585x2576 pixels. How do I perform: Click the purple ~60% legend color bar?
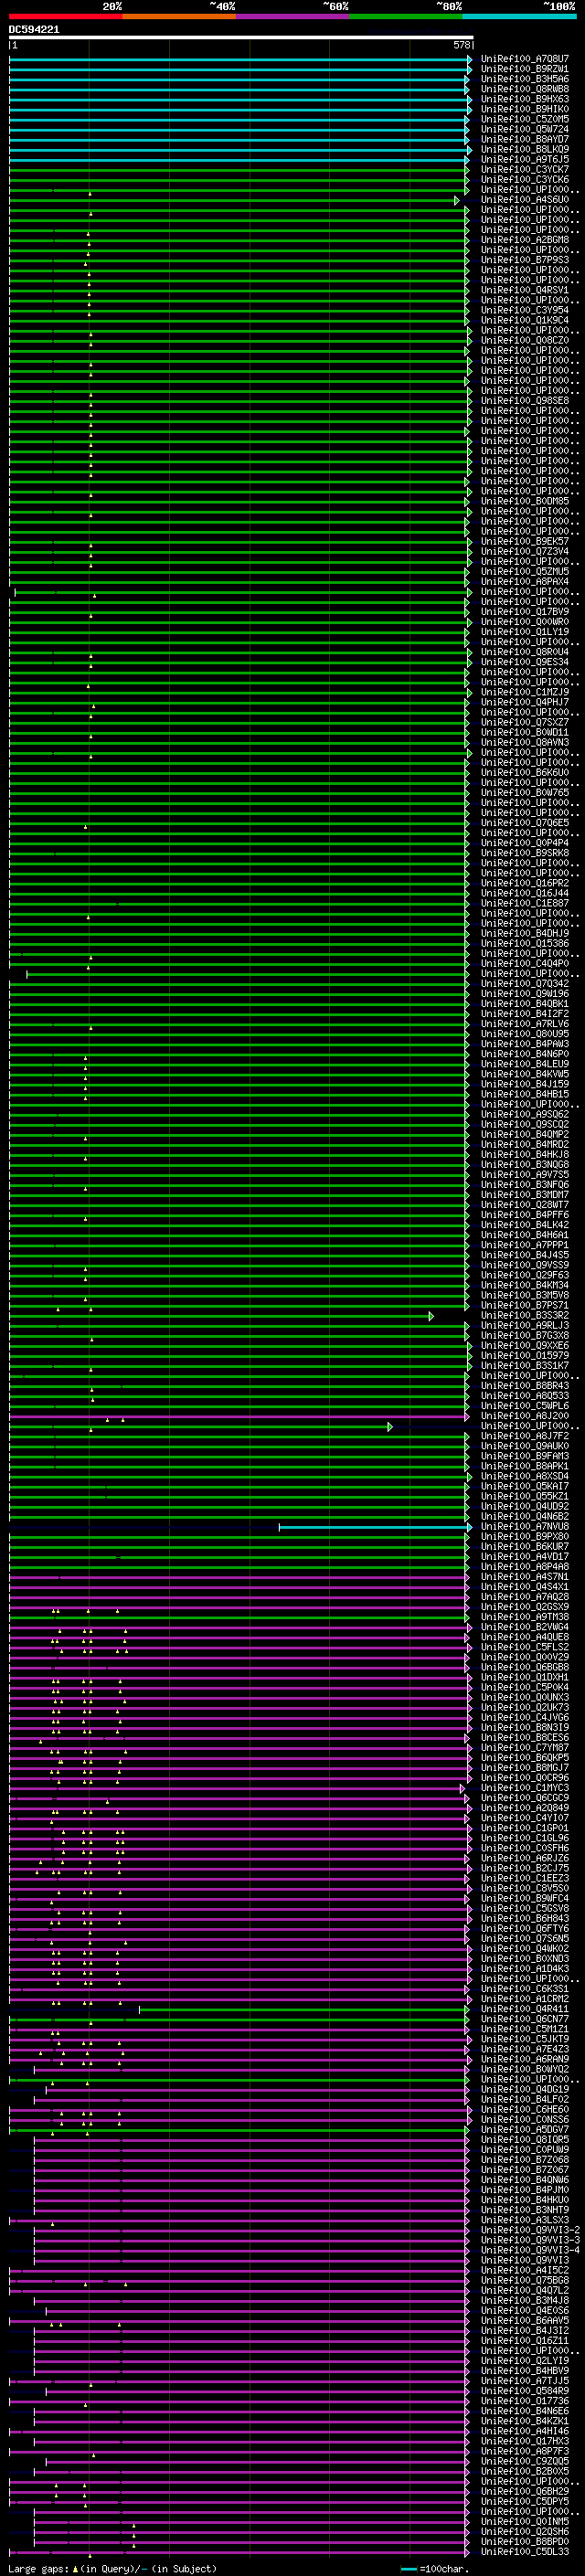[293, 17]
